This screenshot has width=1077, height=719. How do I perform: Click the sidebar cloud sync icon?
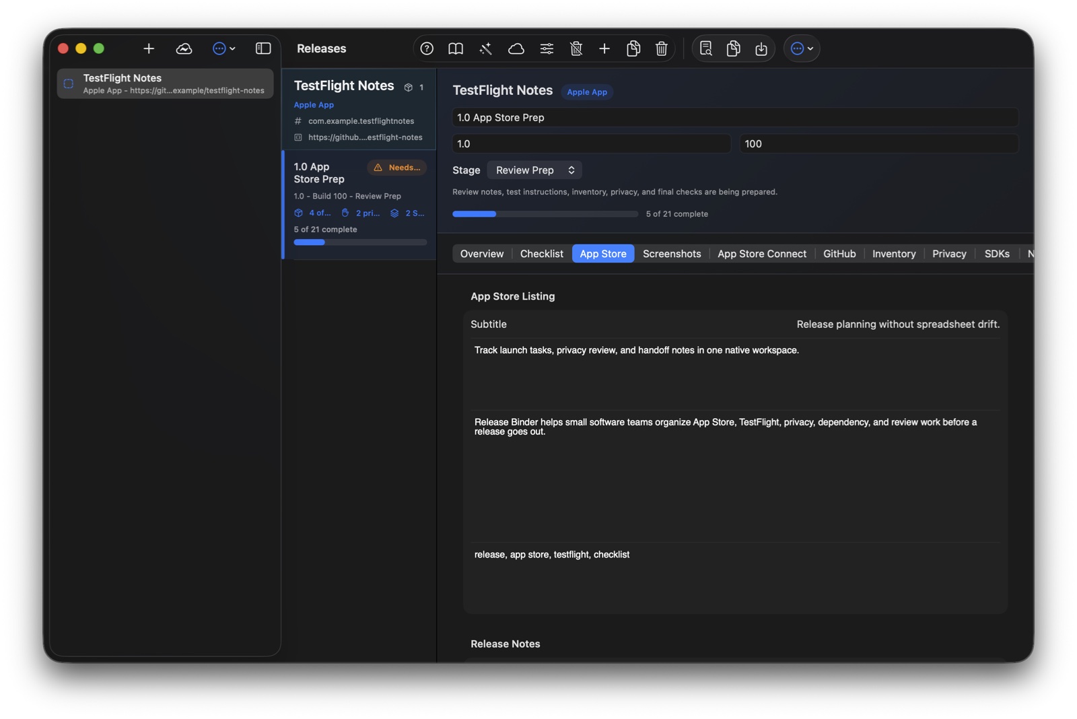pos(184,48)
